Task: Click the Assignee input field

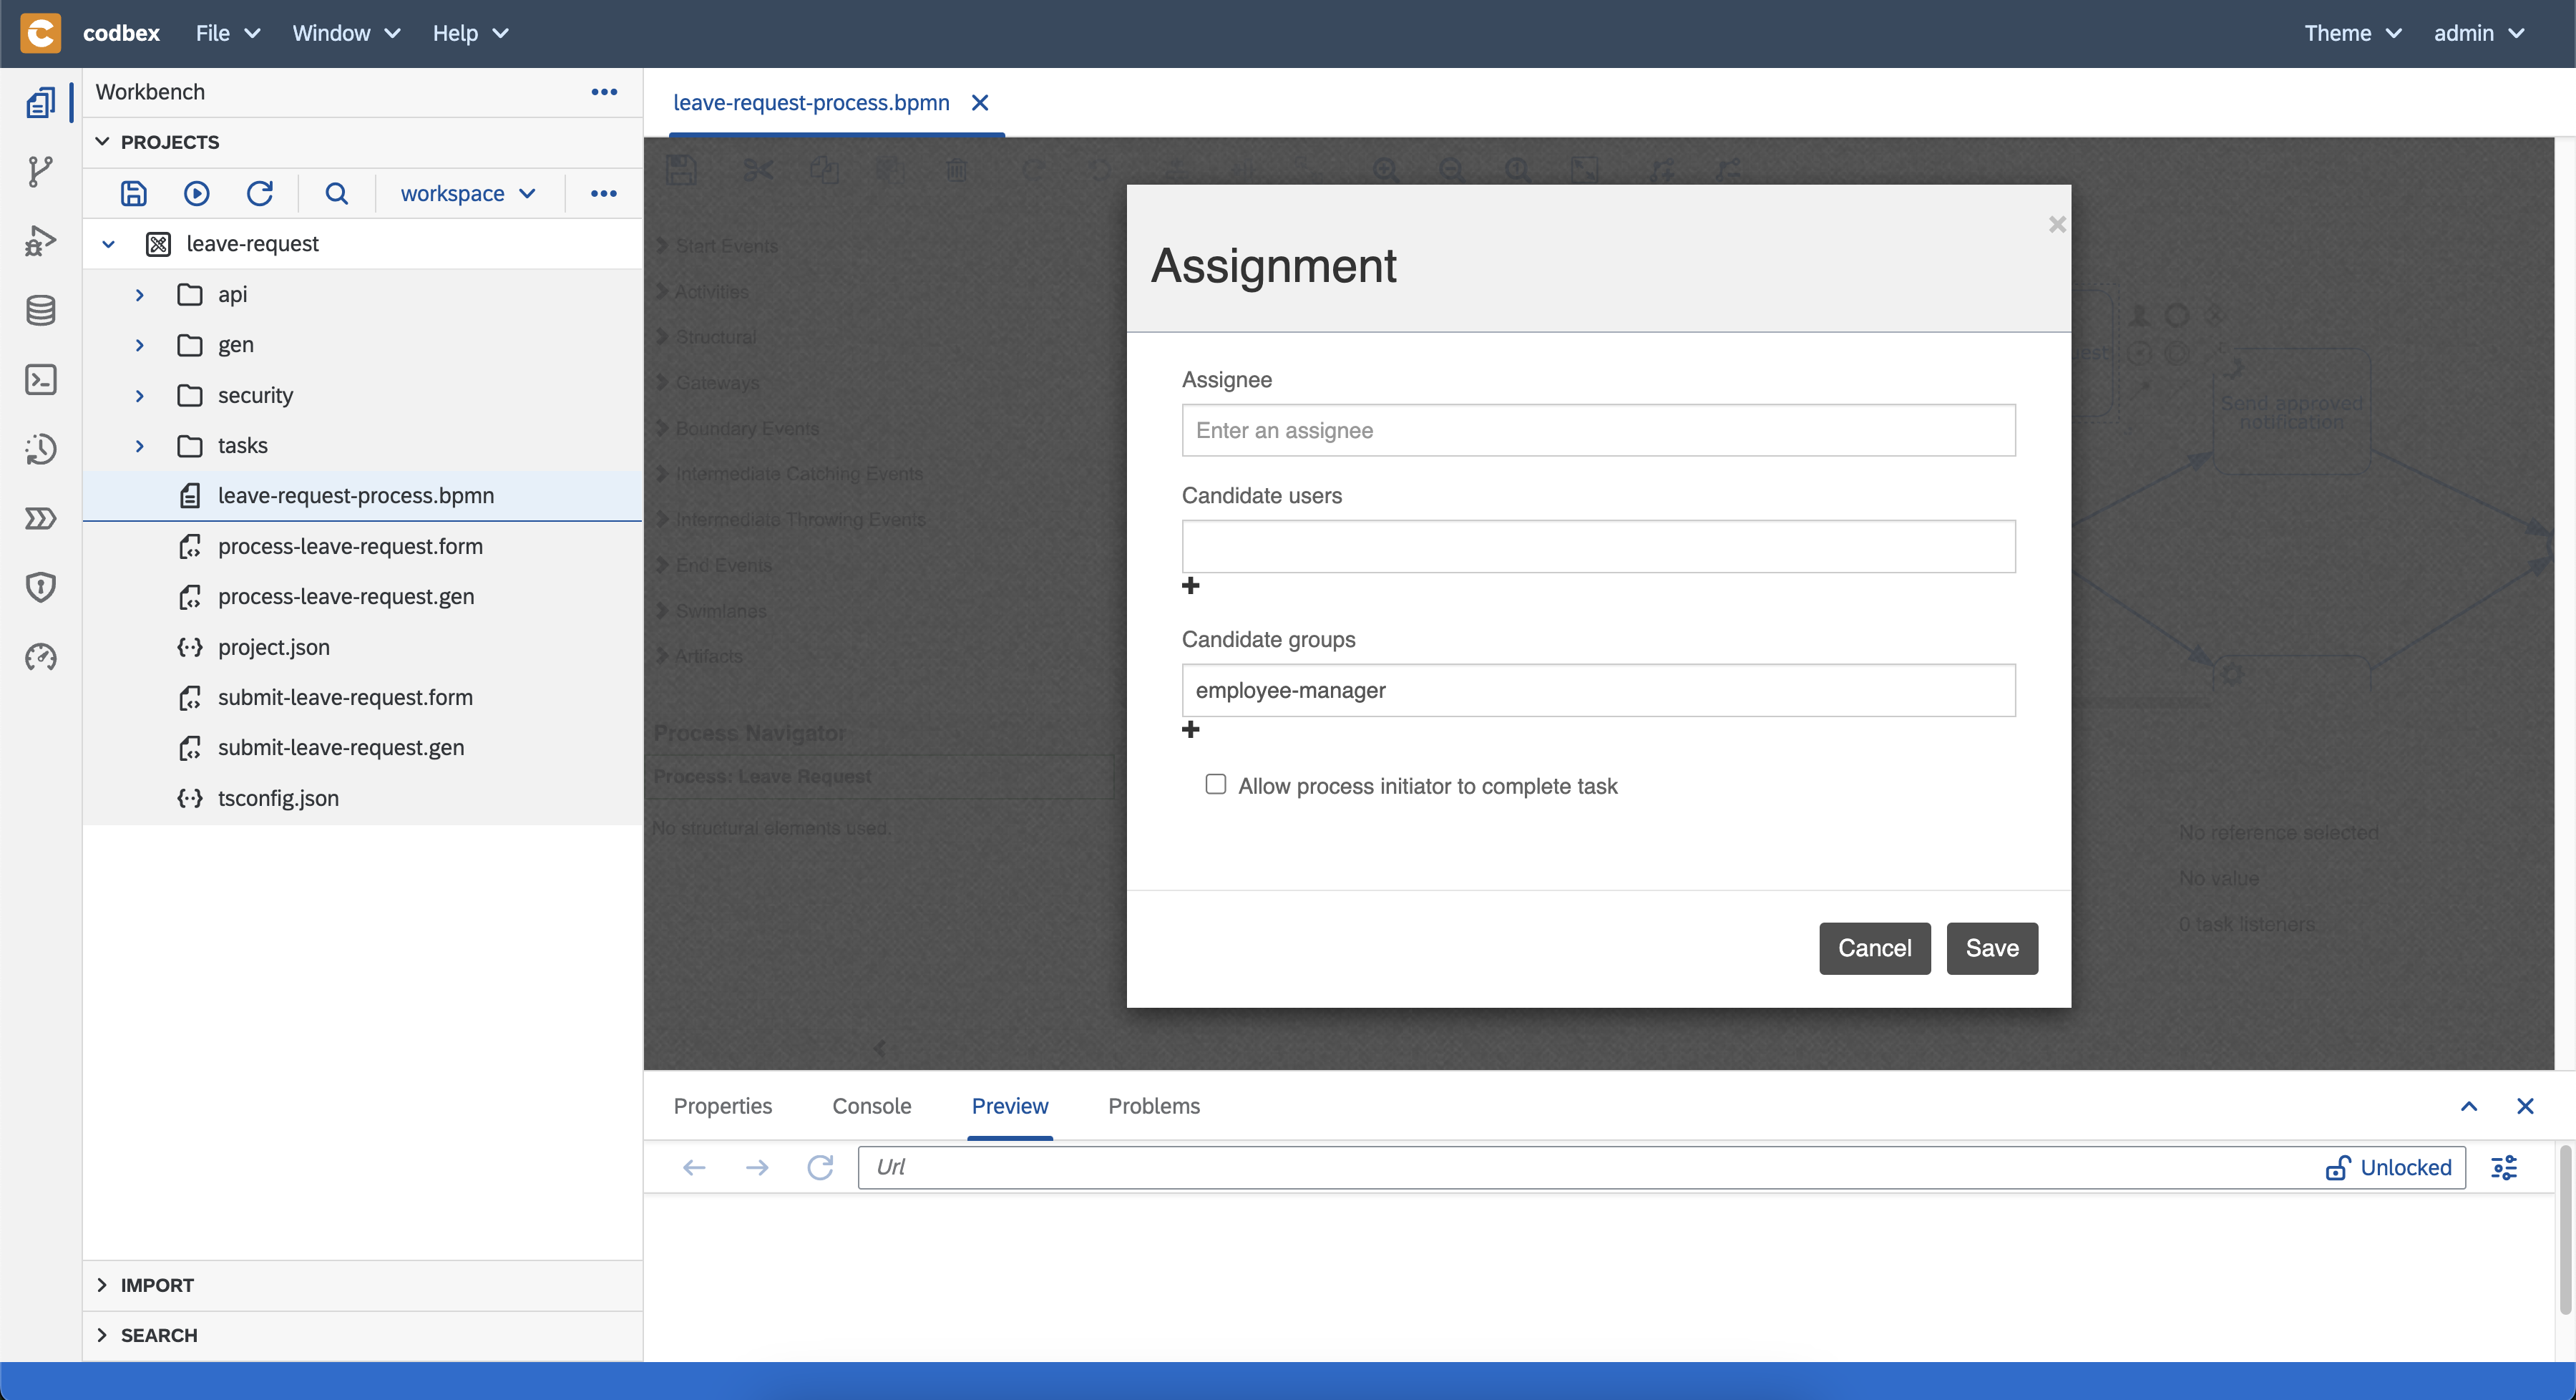Action: (1598, 430)
